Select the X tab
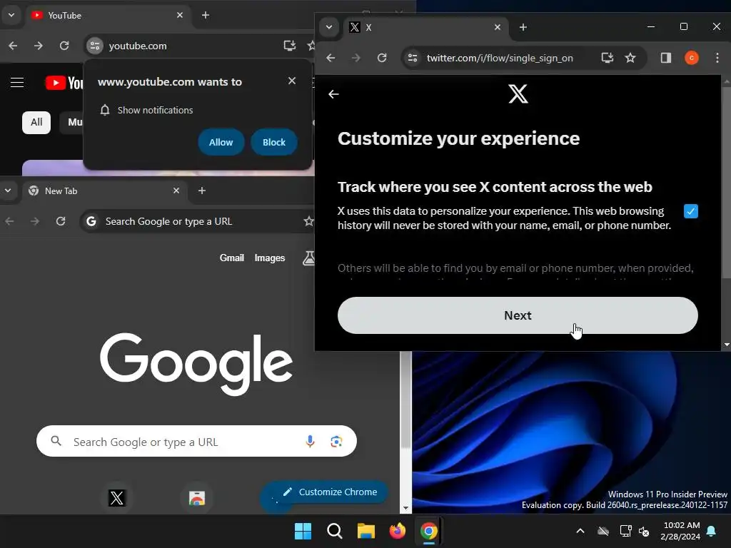This screenshot has width=731, height=548. click(425, 27)
